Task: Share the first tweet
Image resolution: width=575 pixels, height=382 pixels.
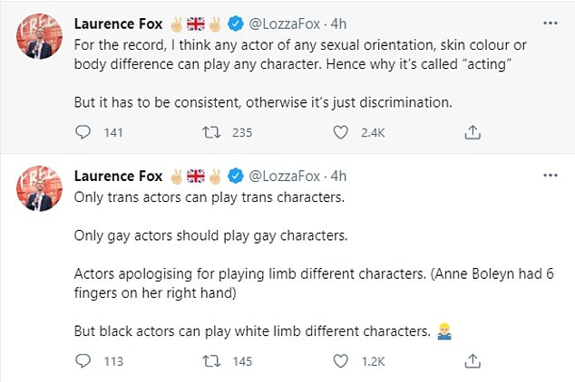Action: click(x=472, y=132)
